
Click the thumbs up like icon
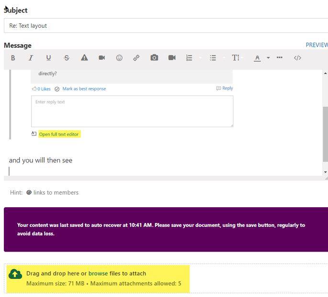[x=34, y=89]
